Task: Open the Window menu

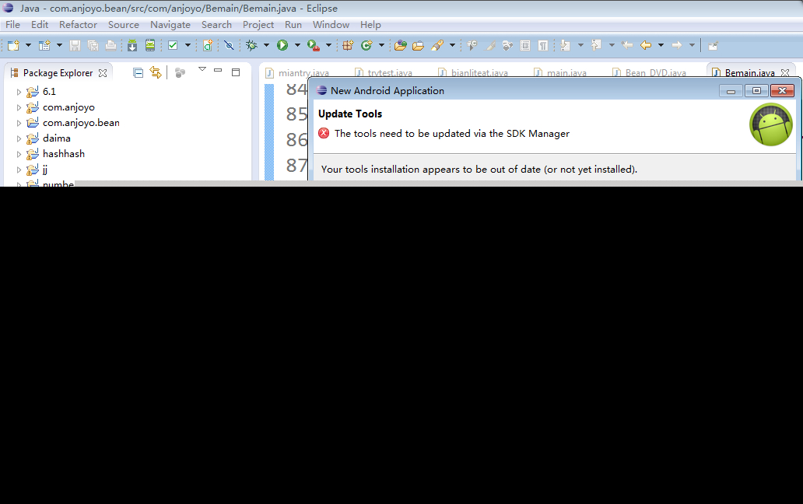Action: (x=331, y=25)
